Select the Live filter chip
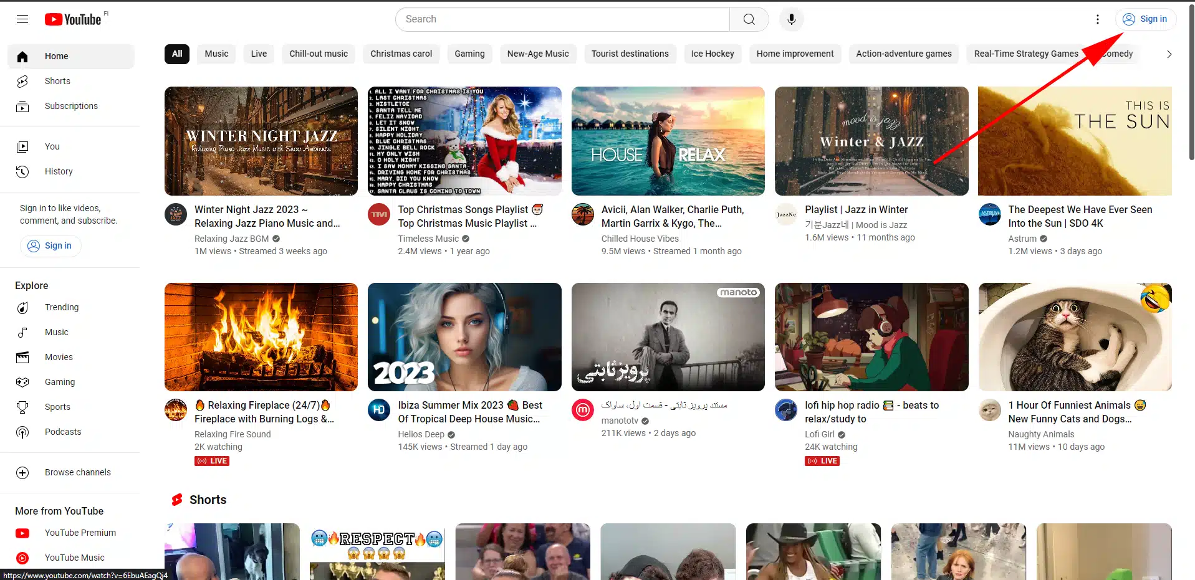Viewport: 1195px width, 580px height. [x=259, y=54]
